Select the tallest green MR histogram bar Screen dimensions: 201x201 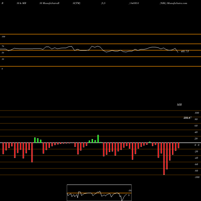coord(98,139)
